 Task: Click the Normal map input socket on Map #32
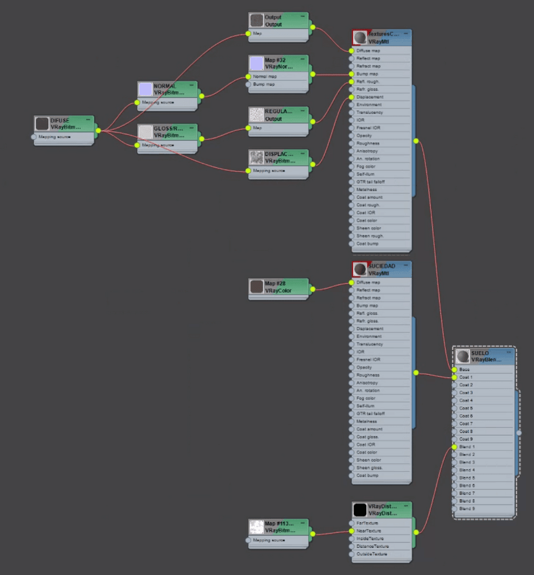(248, 77)
